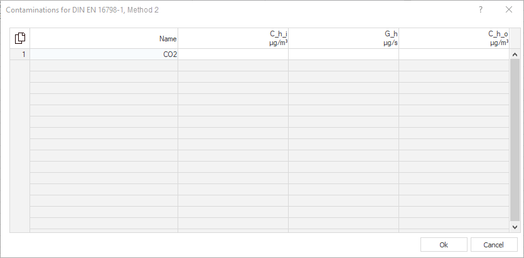Close the Contaminations dialog window

tap(509, 9)
